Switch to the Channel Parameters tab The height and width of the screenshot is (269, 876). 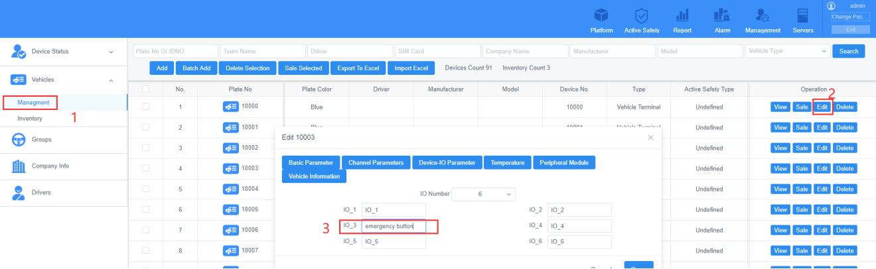tap(376, 162)
